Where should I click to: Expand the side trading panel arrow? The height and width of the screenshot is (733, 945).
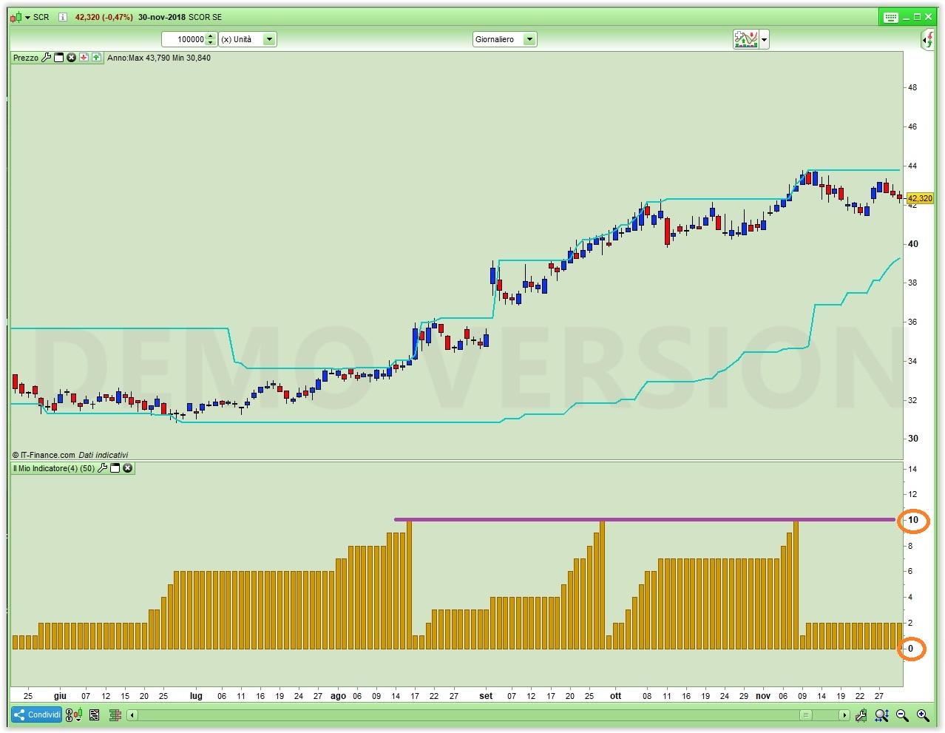tap(928, 40)
